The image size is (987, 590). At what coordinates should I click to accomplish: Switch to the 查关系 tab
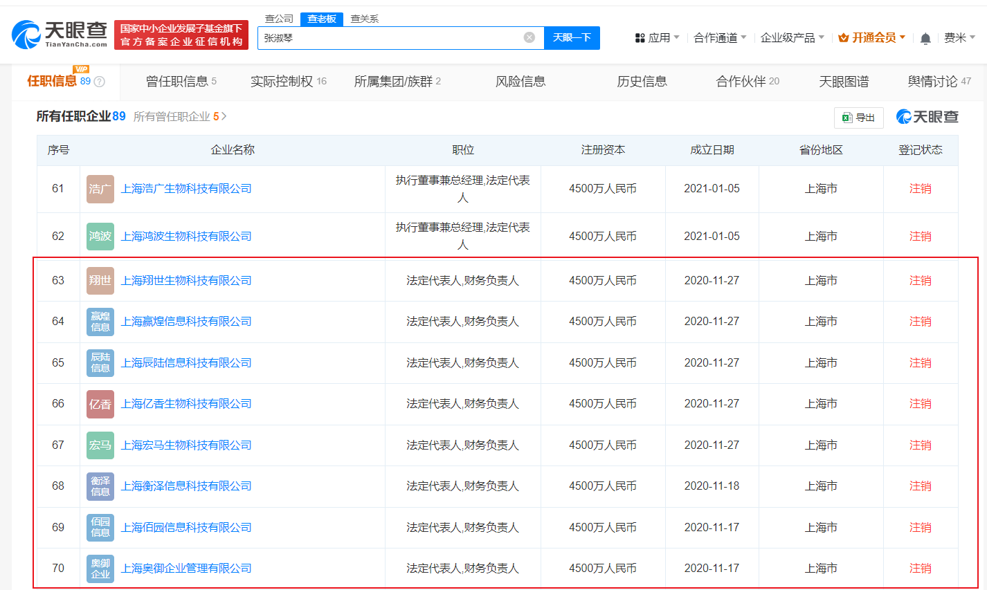click(365, 19)
